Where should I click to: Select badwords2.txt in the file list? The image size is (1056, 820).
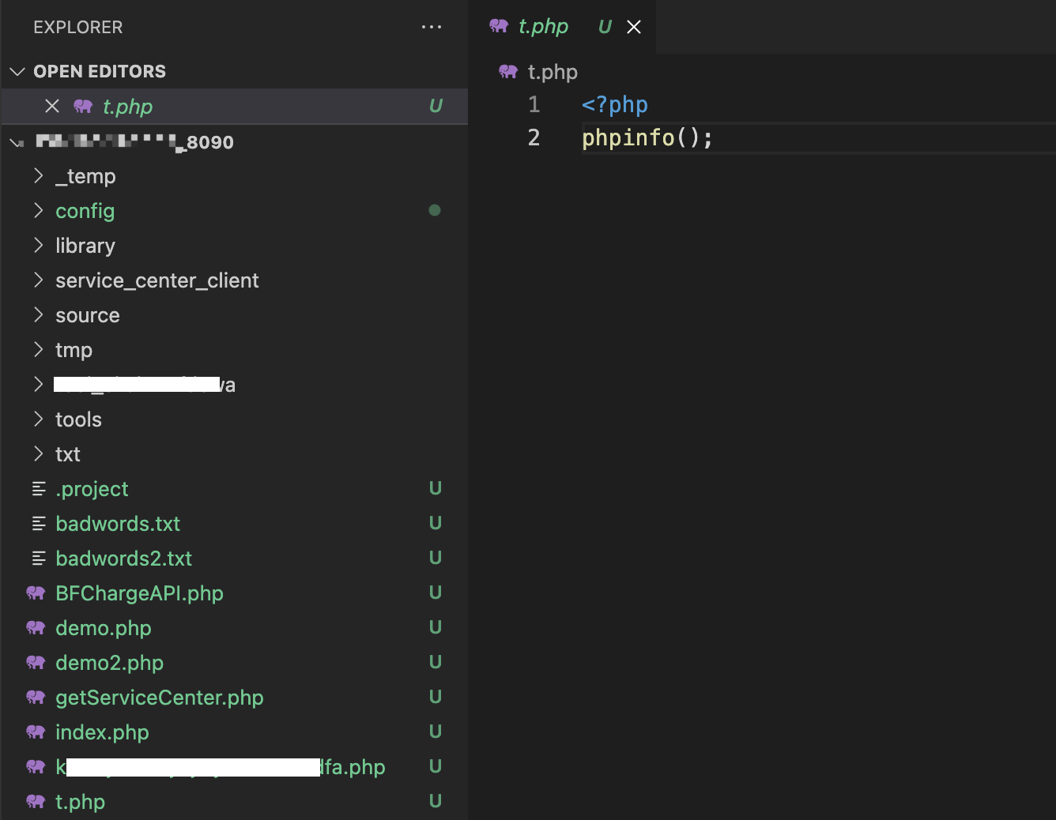123,559
